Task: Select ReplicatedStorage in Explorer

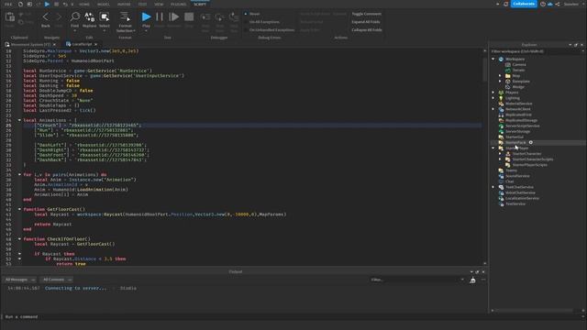Action: coord(521,120)
